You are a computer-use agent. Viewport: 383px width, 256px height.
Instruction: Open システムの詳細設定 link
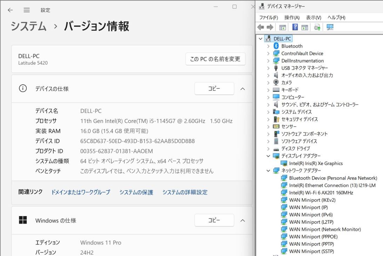(x=185, y=192)
